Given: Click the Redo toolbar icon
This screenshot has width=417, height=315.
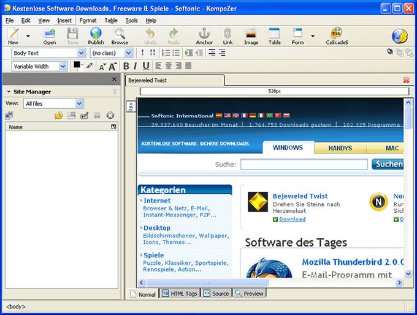Looking at the screenshot, I should tap(174, 36).
